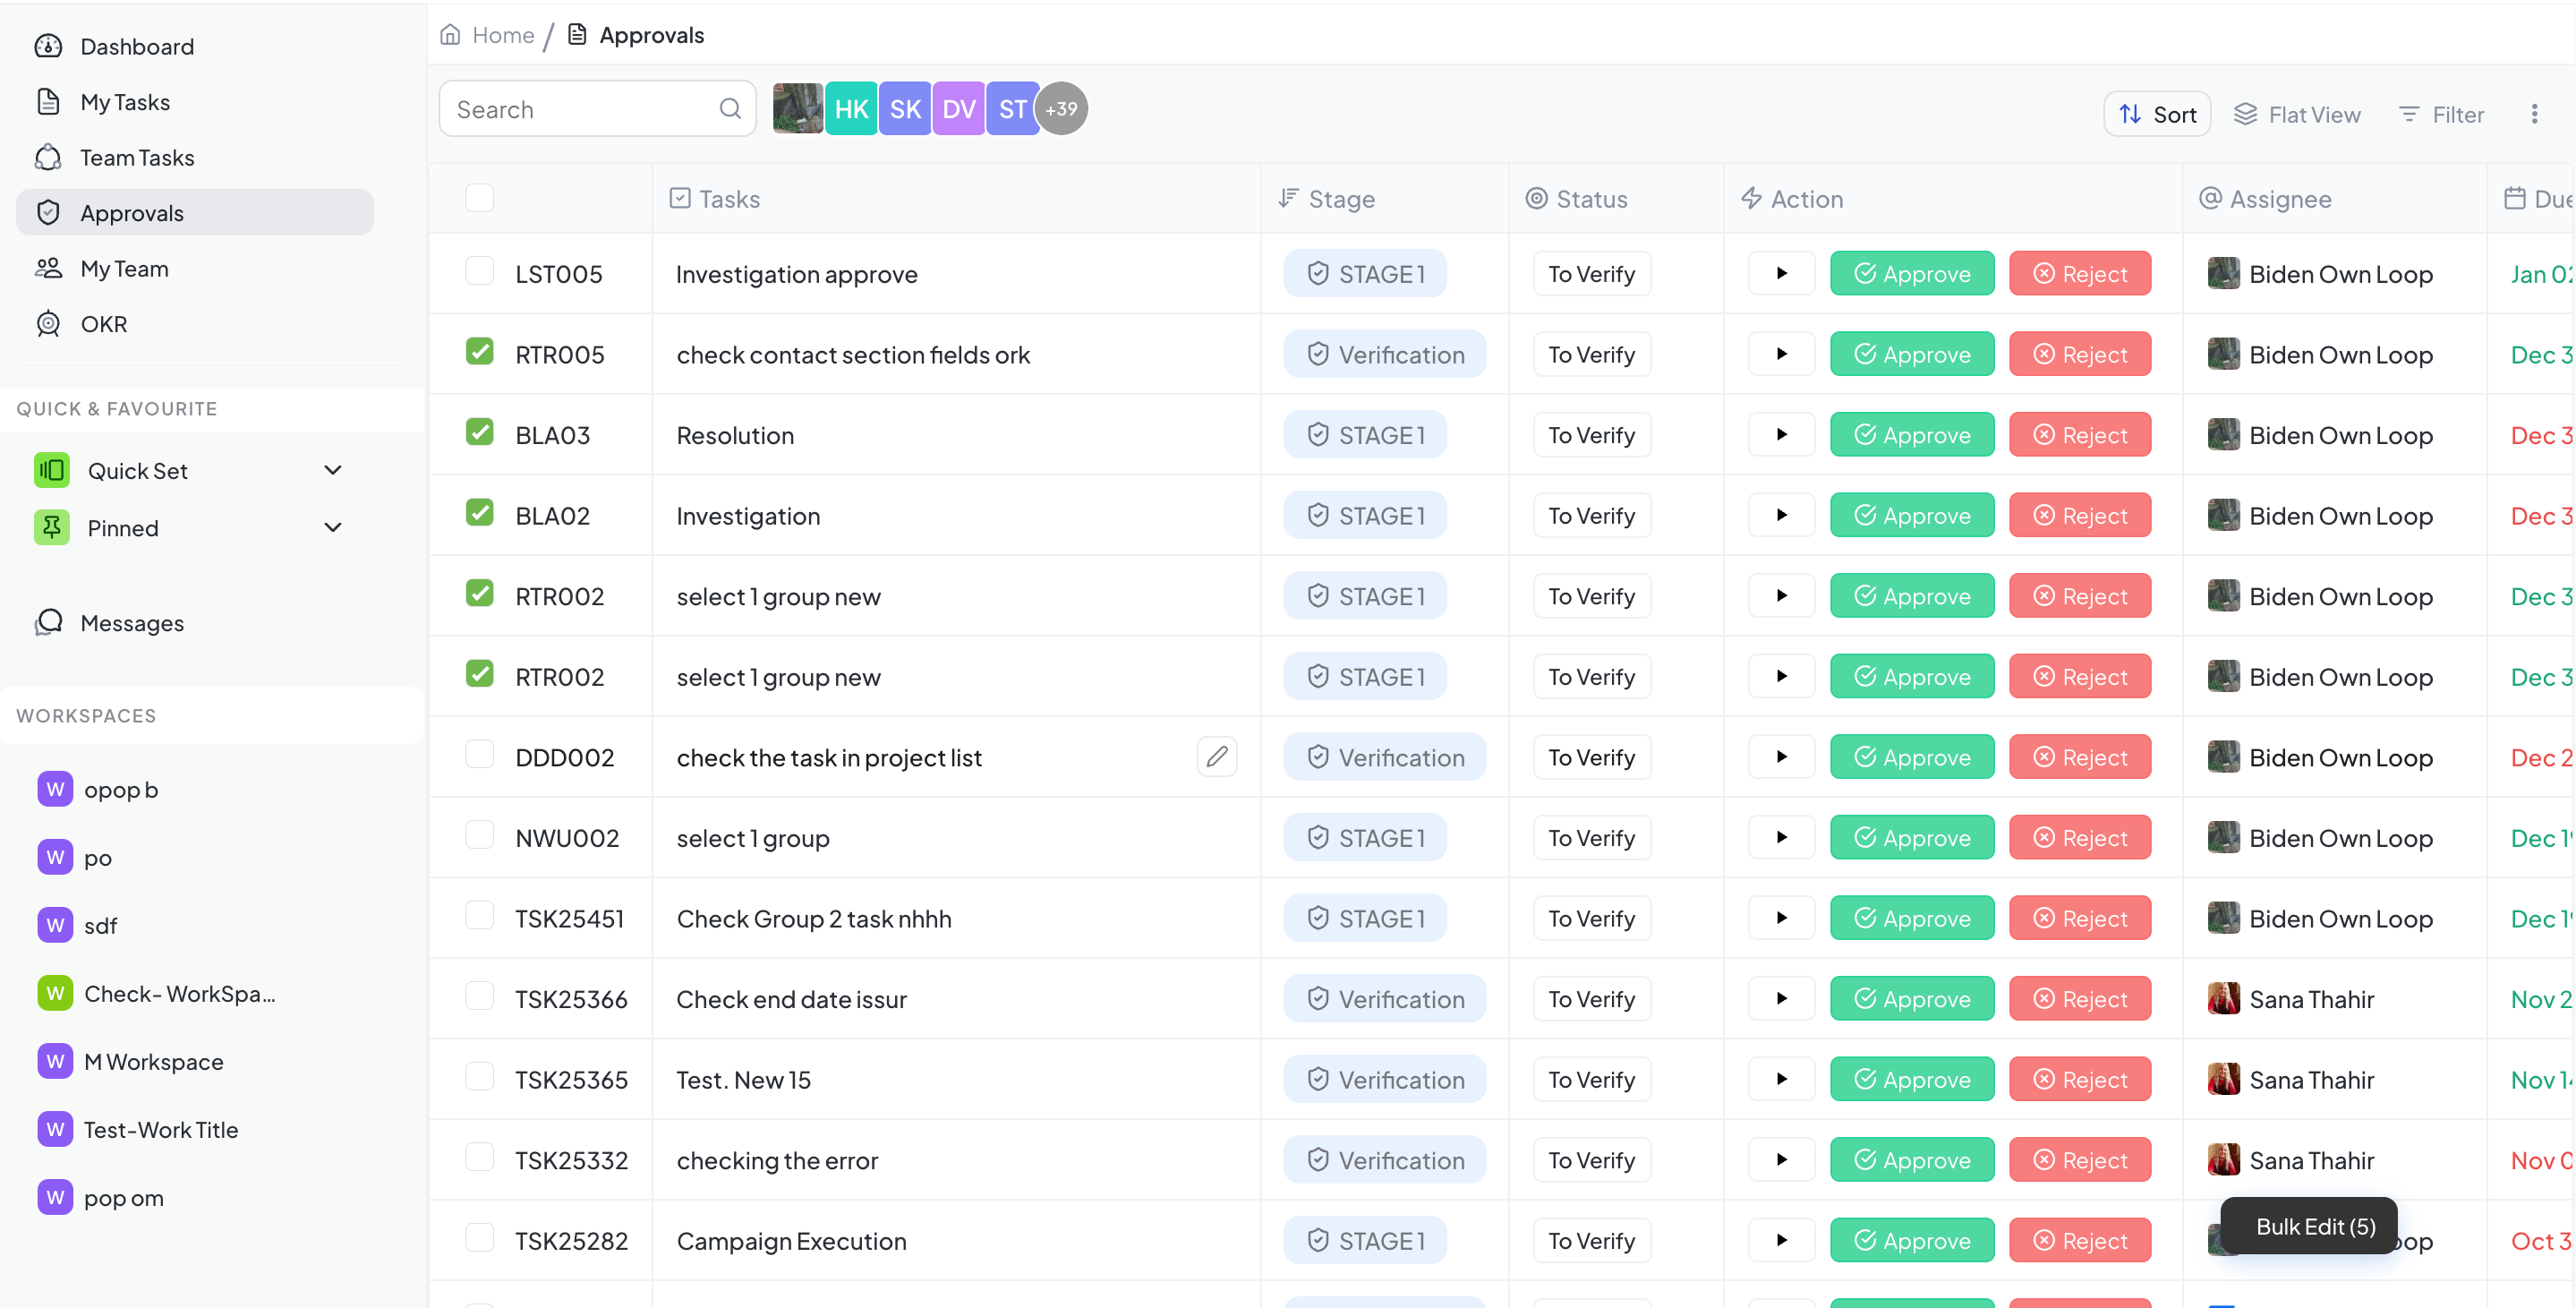
Task: Open Team Tasks section
Action: coord(137,157)
